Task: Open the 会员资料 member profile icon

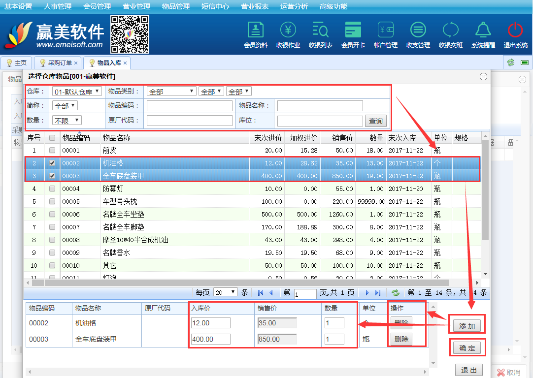Action: pos(256,31)
